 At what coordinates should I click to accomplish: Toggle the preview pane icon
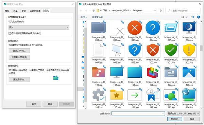pos(192,17)
